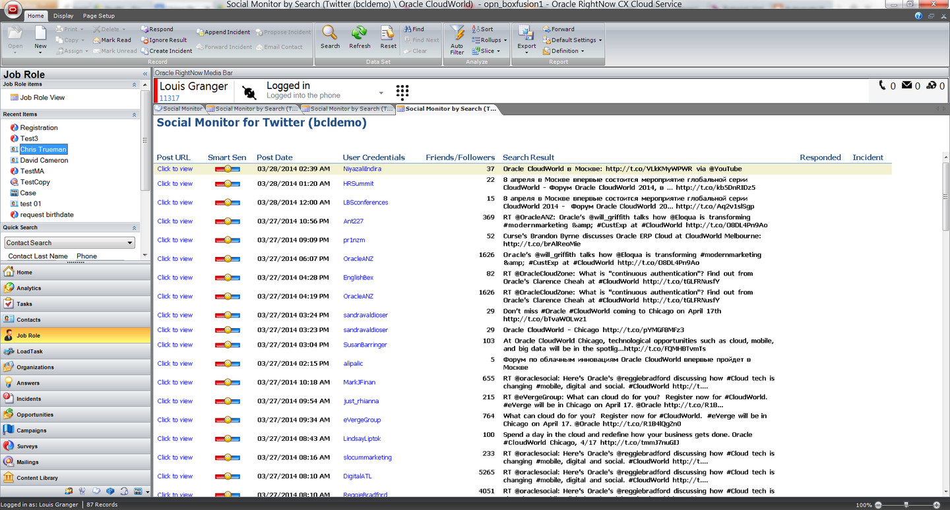This screenshot has height=510, width=950.
Task: Click the Oracle application menu orb
Action: click(x=13, y=11)
